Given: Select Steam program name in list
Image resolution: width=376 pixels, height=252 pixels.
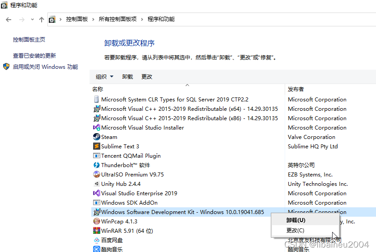Looking at the screenshot, I should coord(109,137).
